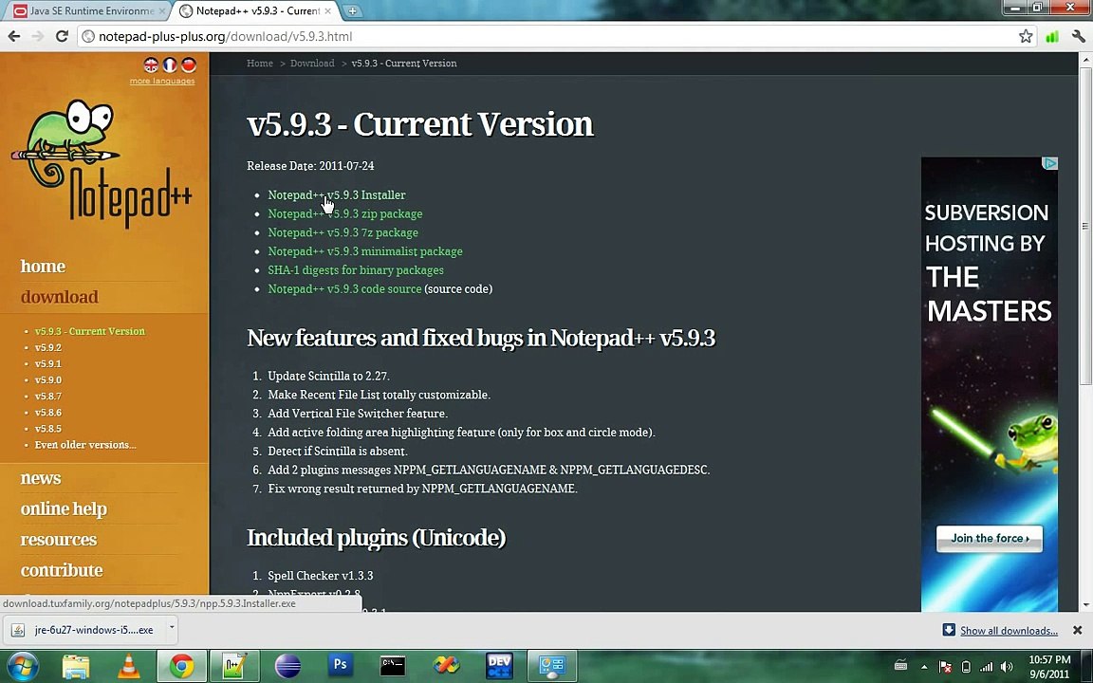Open the news sidebar section
1093x683 pixels.
click(x=41, y=478)
